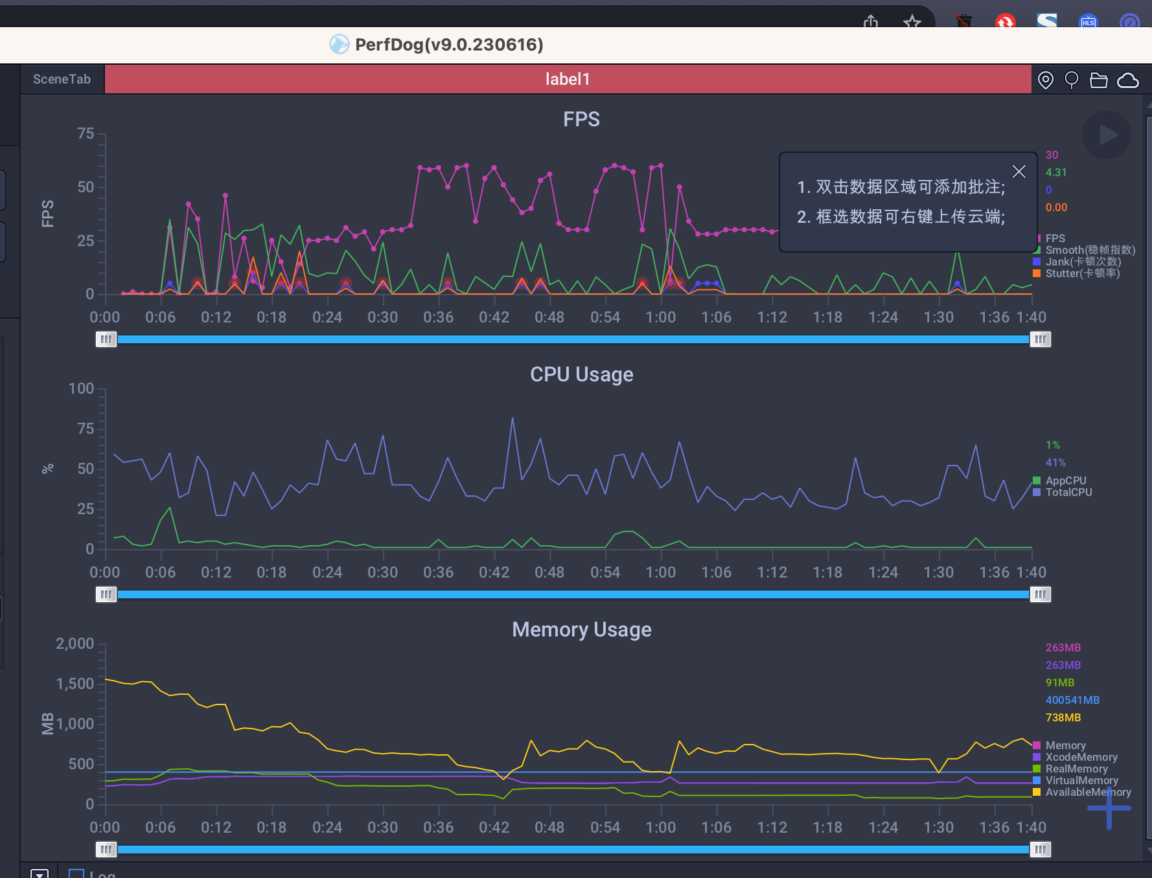Toggle the VirtualMemory legend entry
Viewport: 1152px width, 878px height.
[x=1076, y=780]
